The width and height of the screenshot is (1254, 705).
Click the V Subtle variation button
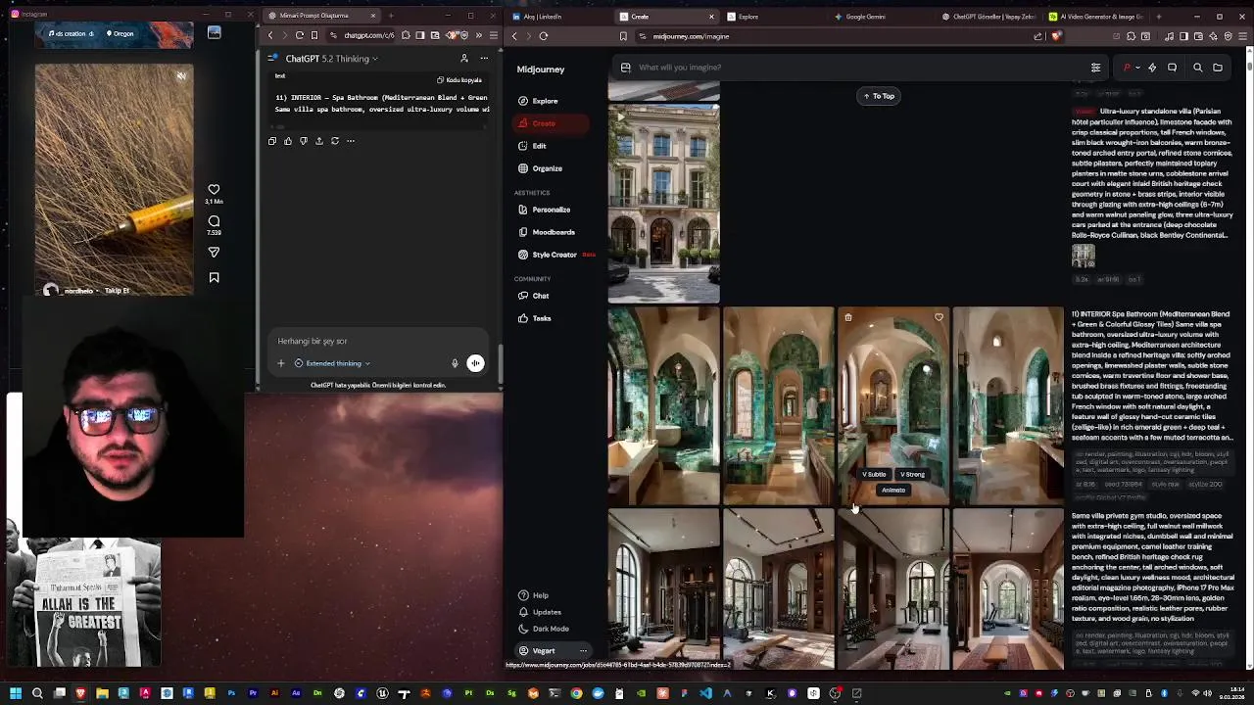click(x=874, y=474)
